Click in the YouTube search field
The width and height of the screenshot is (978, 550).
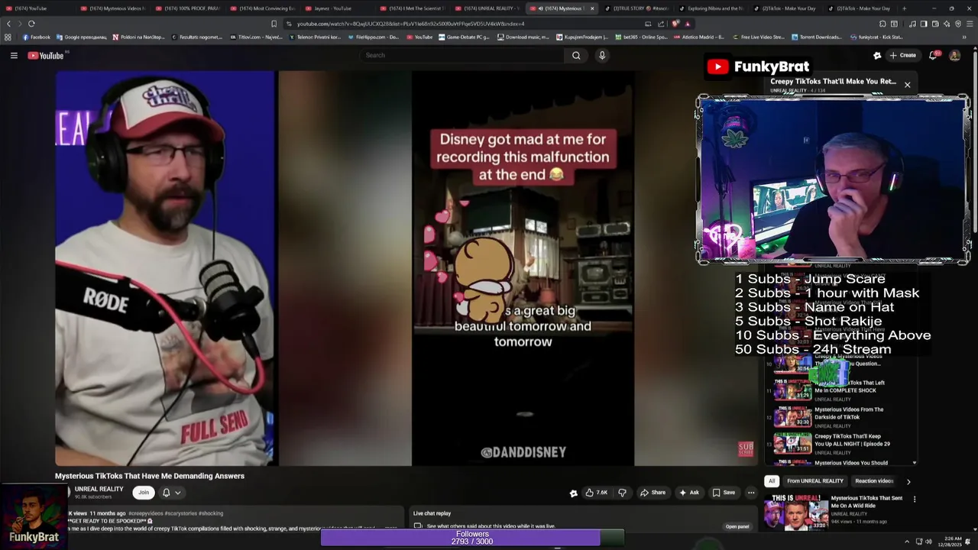pyautogui.click(x=461, y=55)
